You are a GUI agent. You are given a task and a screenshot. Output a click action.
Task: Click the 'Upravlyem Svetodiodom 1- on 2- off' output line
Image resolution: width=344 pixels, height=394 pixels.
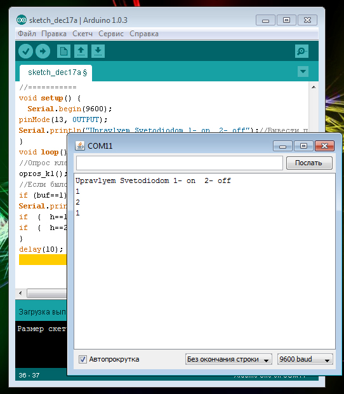(x=153, y=180)
